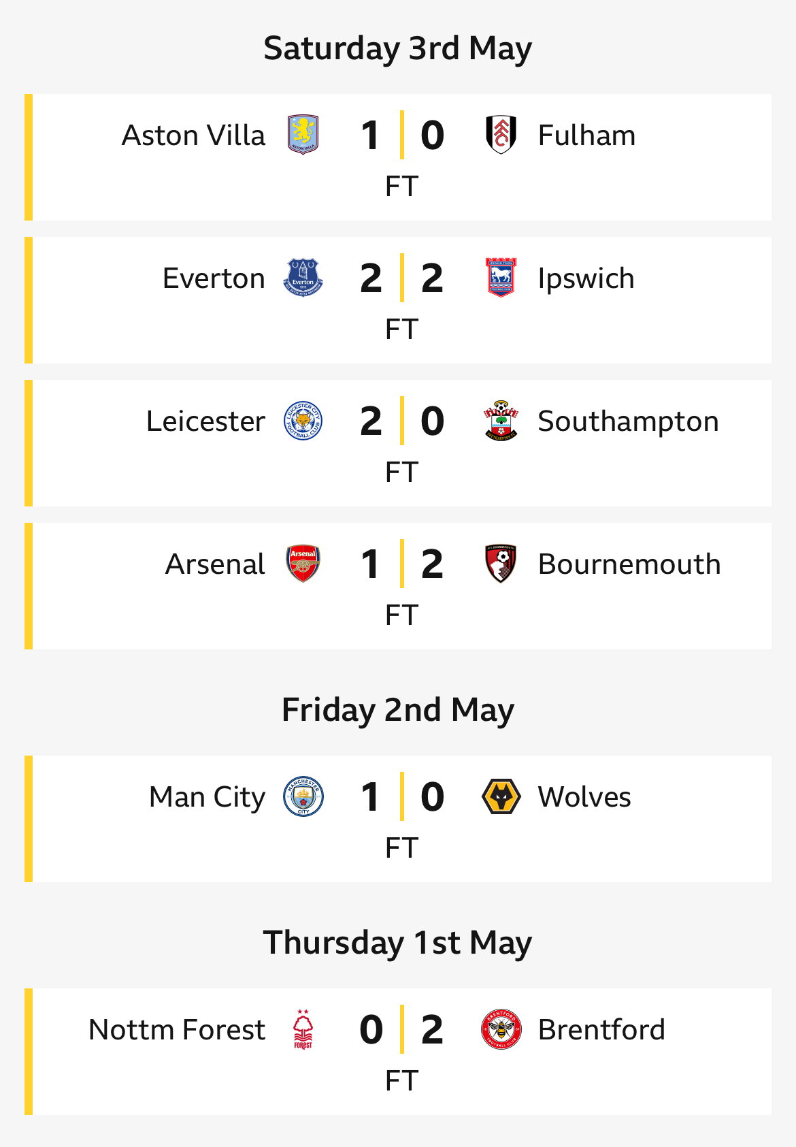This screenshot has height=1147, width=796.
Task: Open the Brentford bee badge
Action: [501, 1029]
